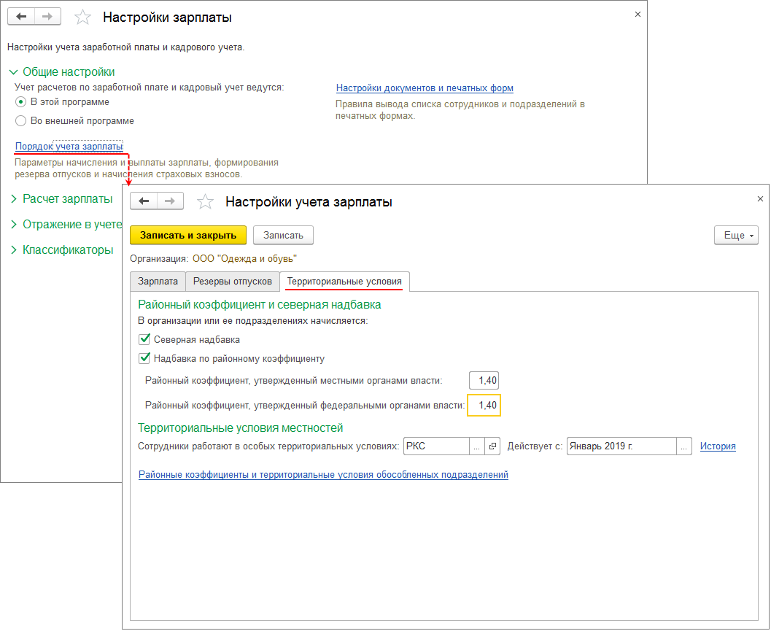
Task: Click ellipsis button next to РКС field
Action: point(476,446)
